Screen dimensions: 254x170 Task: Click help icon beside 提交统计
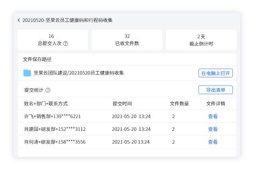click(x=48, y=90)
